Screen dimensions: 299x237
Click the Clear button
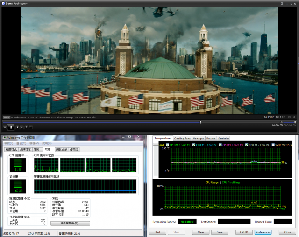point(201,232)
